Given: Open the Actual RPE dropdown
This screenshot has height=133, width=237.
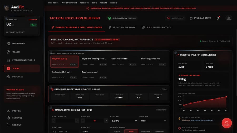Looking at the screenshot, I should click(124, 121).
